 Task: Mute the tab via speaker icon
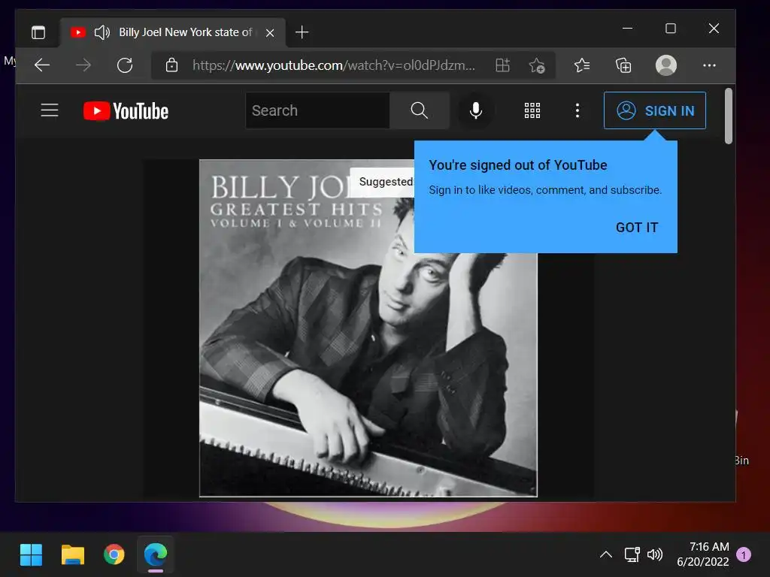(x=102, y=32)
